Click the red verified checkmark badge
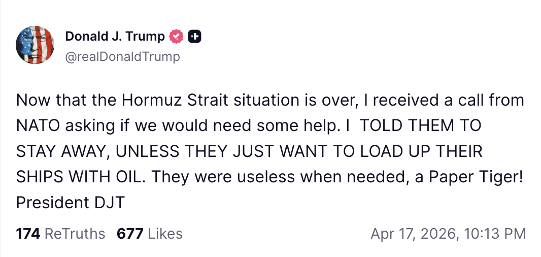Image resolution: width=541 pixels, height=257 pixels. point(176,37)
